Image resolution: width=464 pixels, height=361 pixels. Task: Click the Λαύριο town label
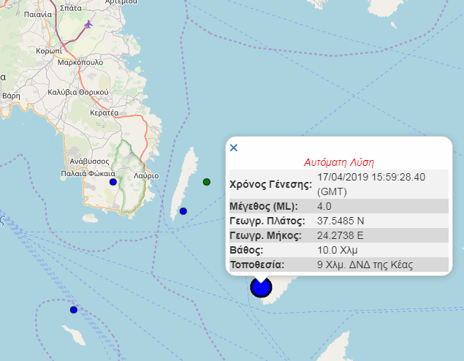[x=146, y=175]
